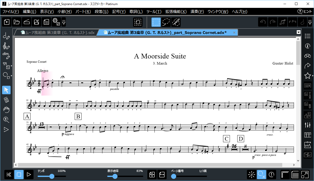Expand the right toolbar overflow arrow
The height and width of the screenshot is (181, 314).
310,22
